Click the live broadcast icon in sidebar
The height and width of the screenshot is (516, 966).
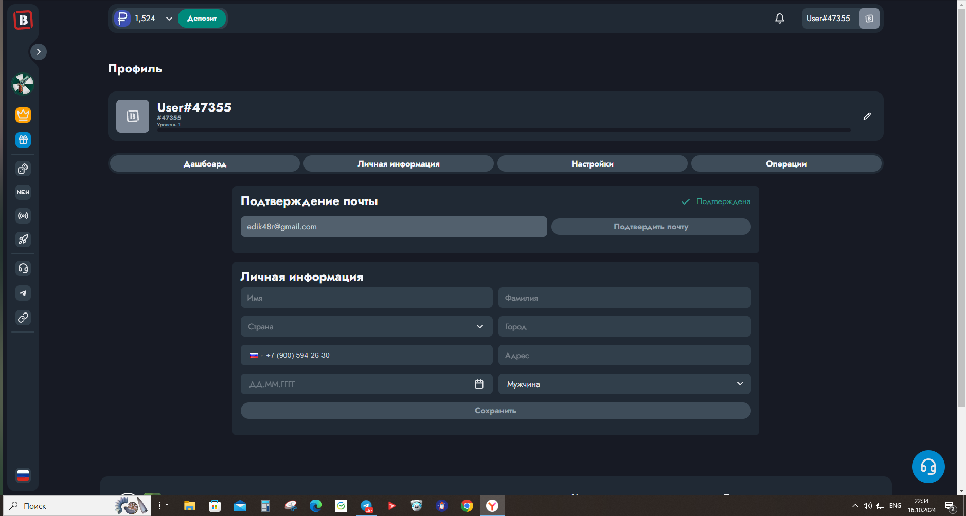(x=23, y=216)
